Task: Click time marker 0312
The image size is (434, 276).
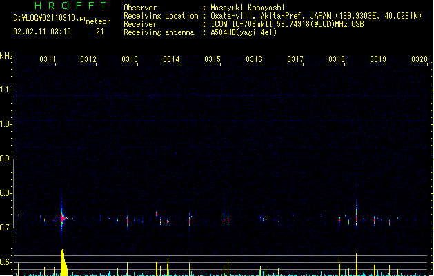Action: pos(88,59)
